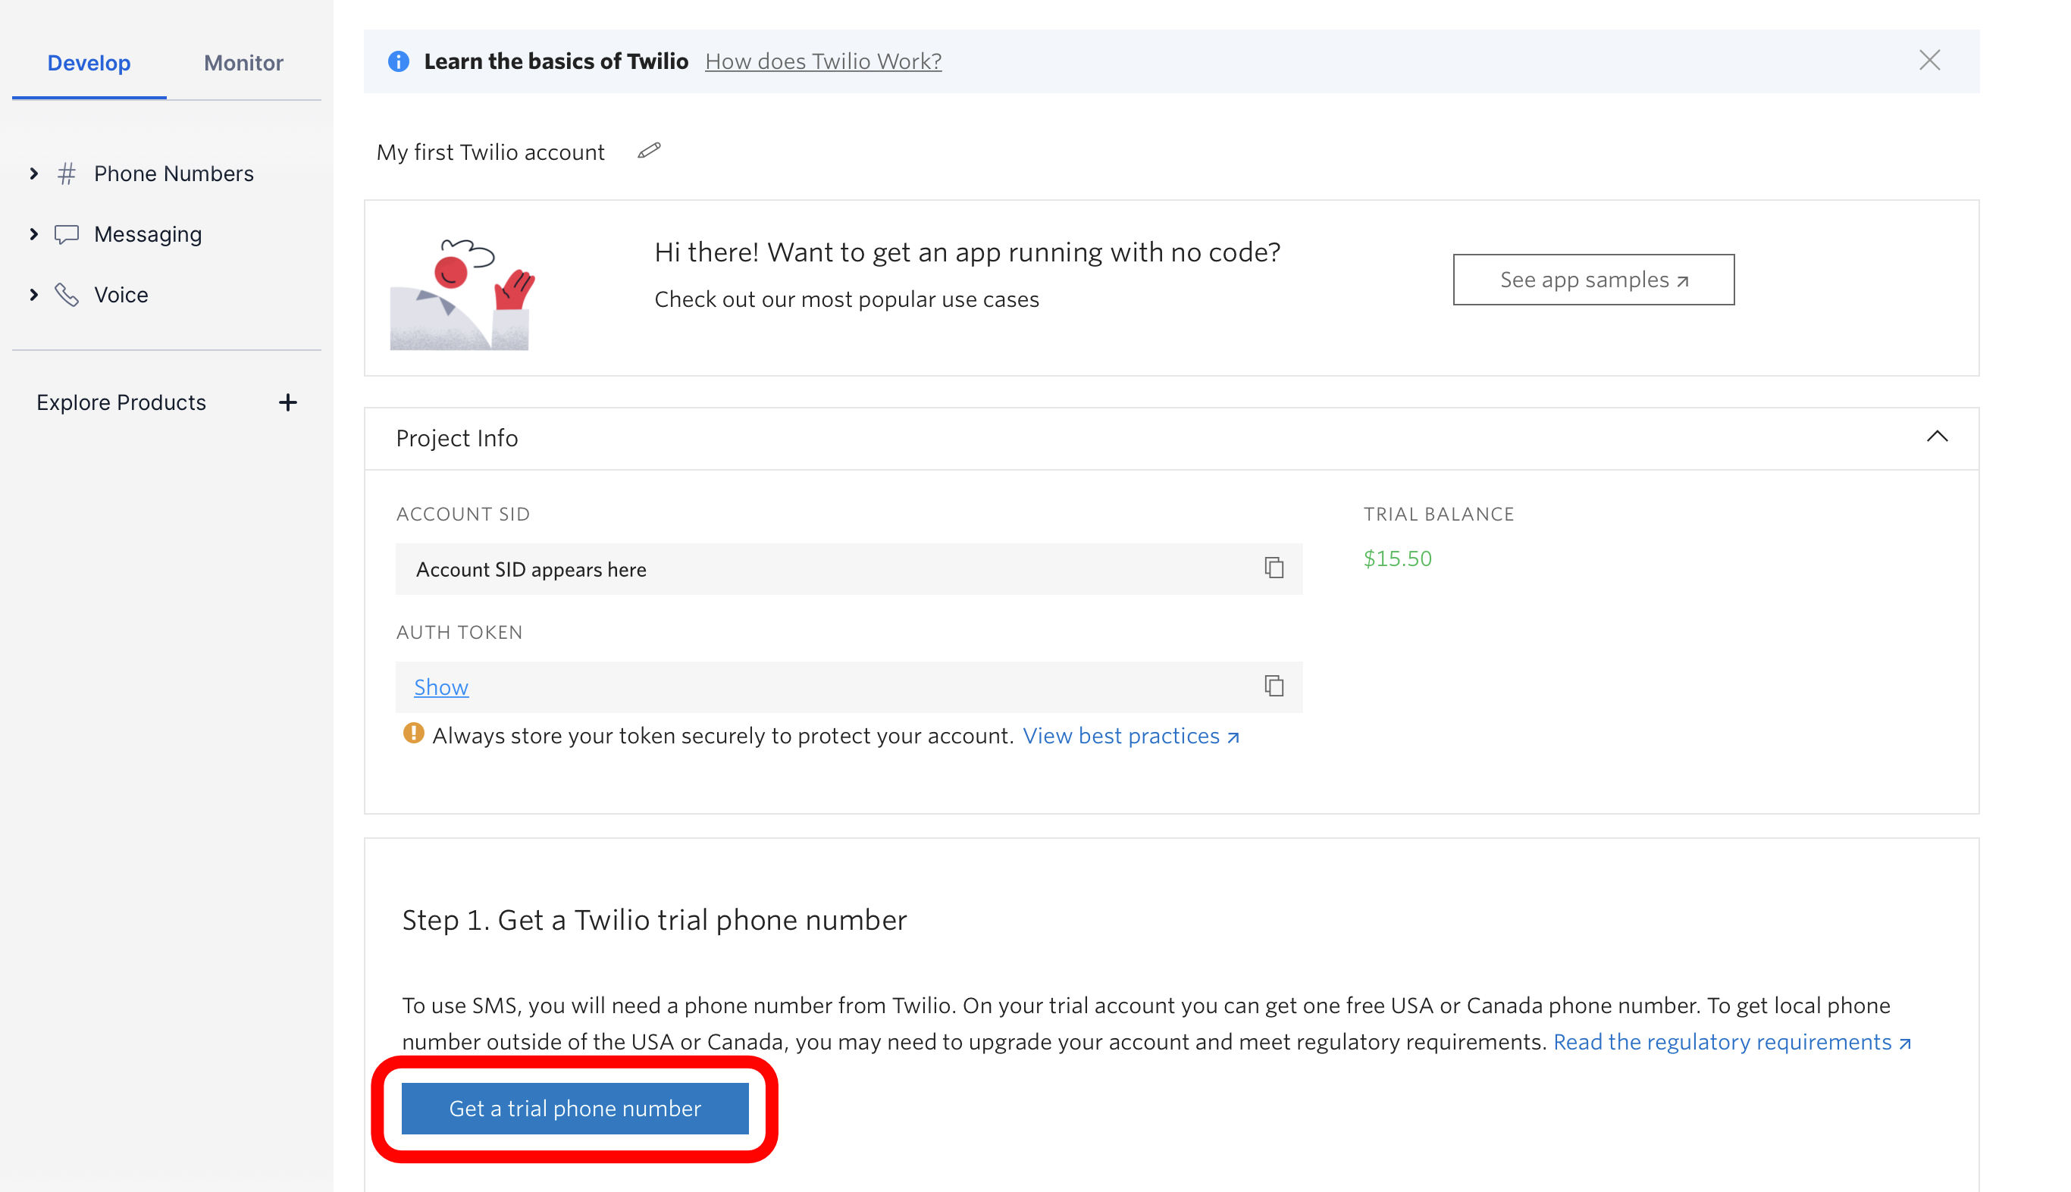Click the Phone Numbers hash icon
2071x1192 pixels.
67,173
